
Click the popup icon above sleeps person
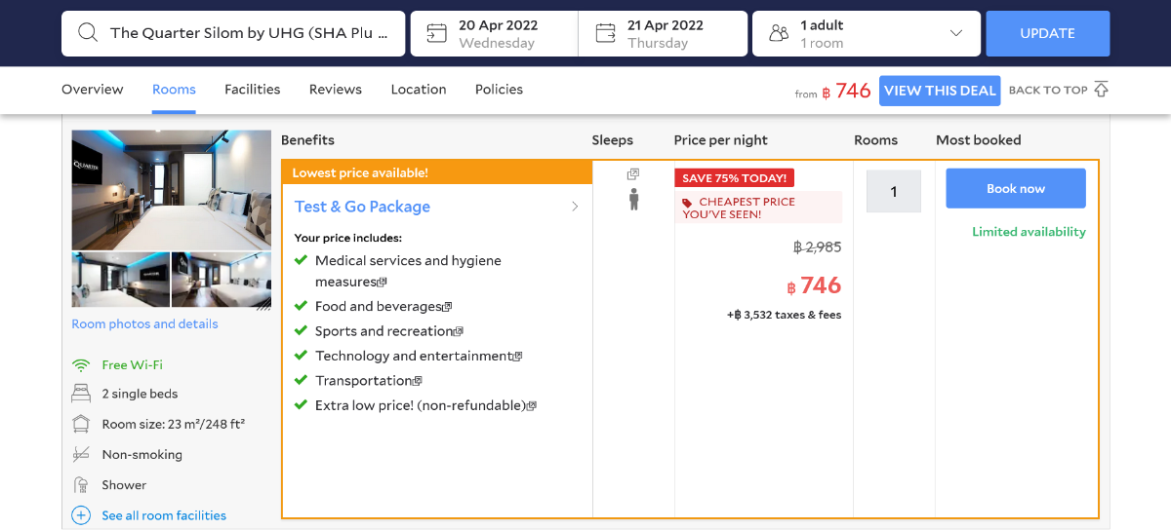point(633,173)
